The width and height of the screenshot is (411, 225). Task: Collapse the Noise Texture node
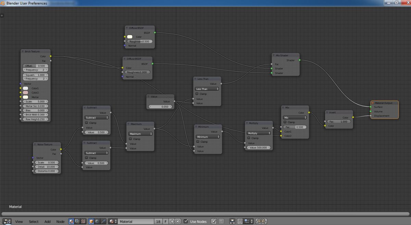tap(35, 144)
